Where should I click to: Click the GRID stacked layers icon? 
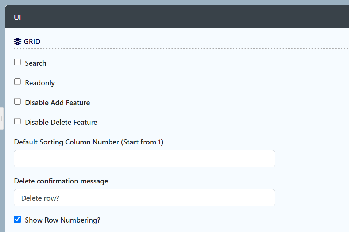pos(18,42)
